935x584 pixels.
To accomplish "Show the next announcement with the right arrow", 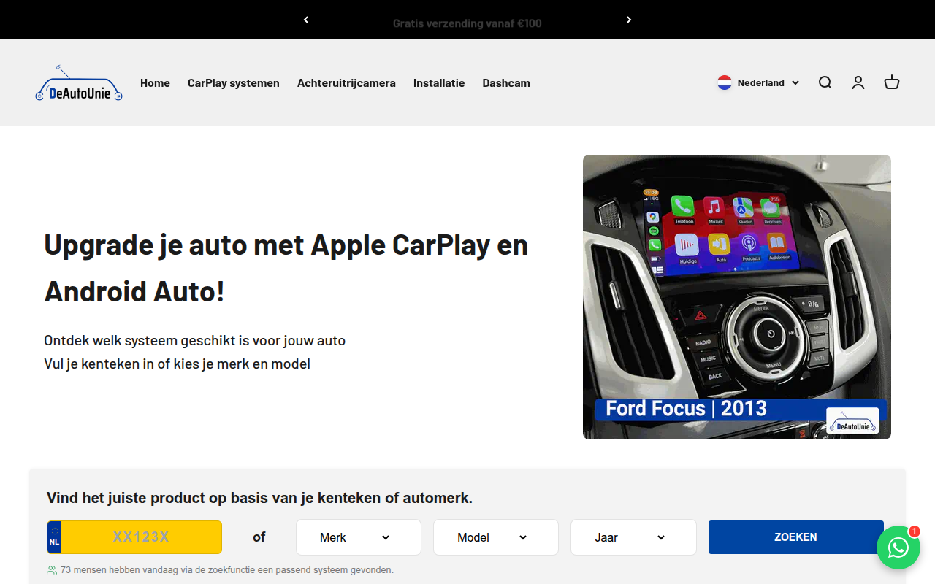I will click(629, 20).
